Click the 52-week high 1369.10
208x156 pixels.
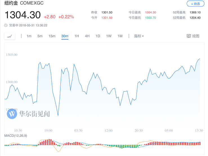195,12
